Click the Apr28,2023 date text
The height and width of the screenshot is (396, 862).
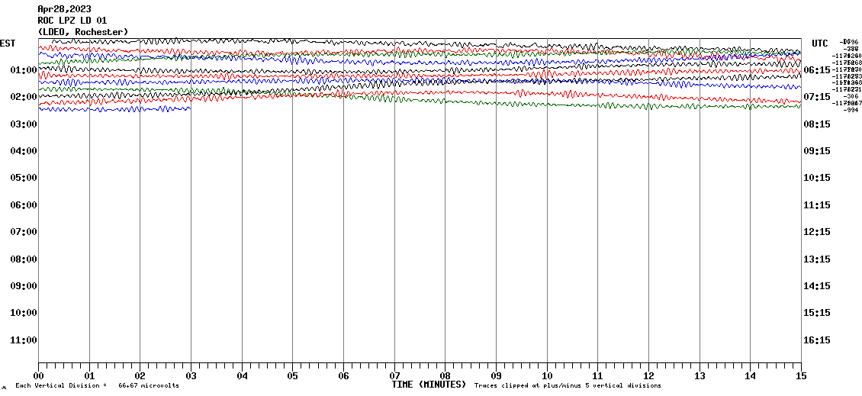tap(63, 10)
